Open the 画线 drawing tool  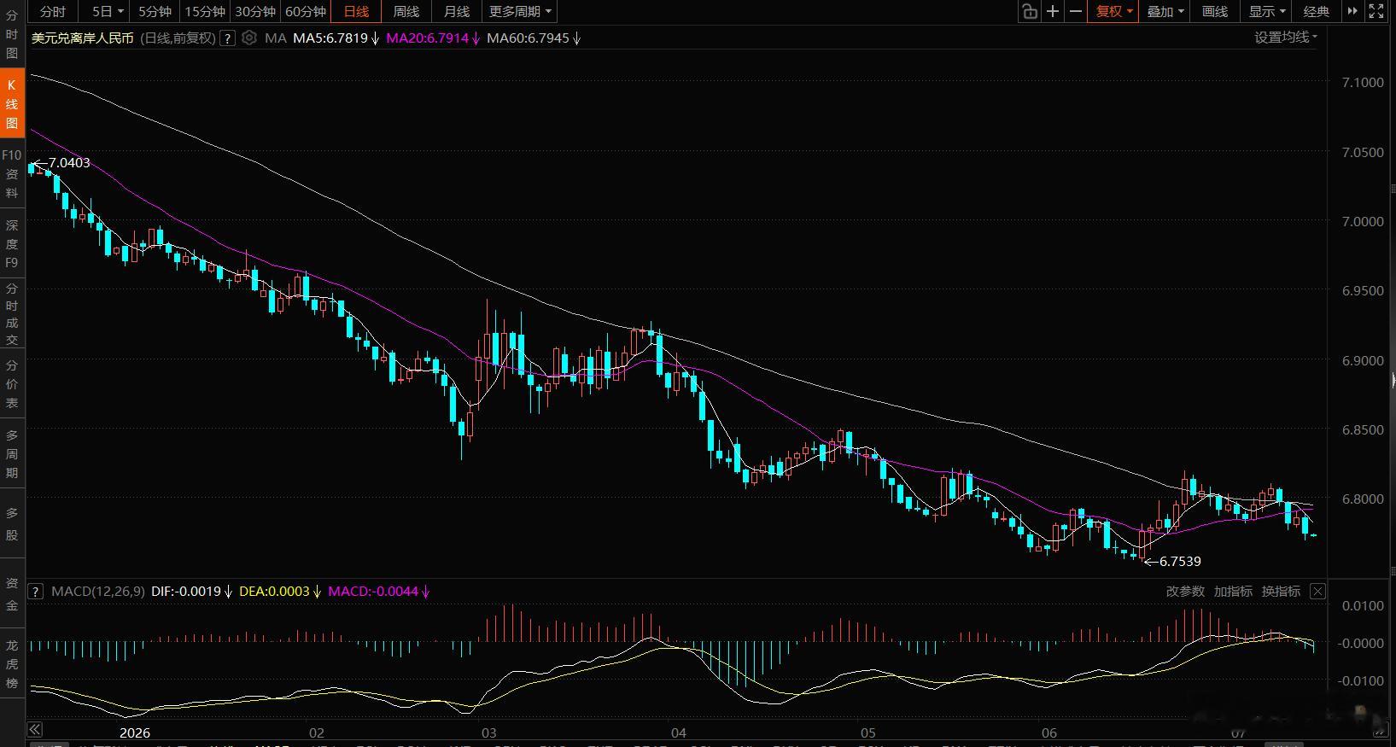point(1215,11)
